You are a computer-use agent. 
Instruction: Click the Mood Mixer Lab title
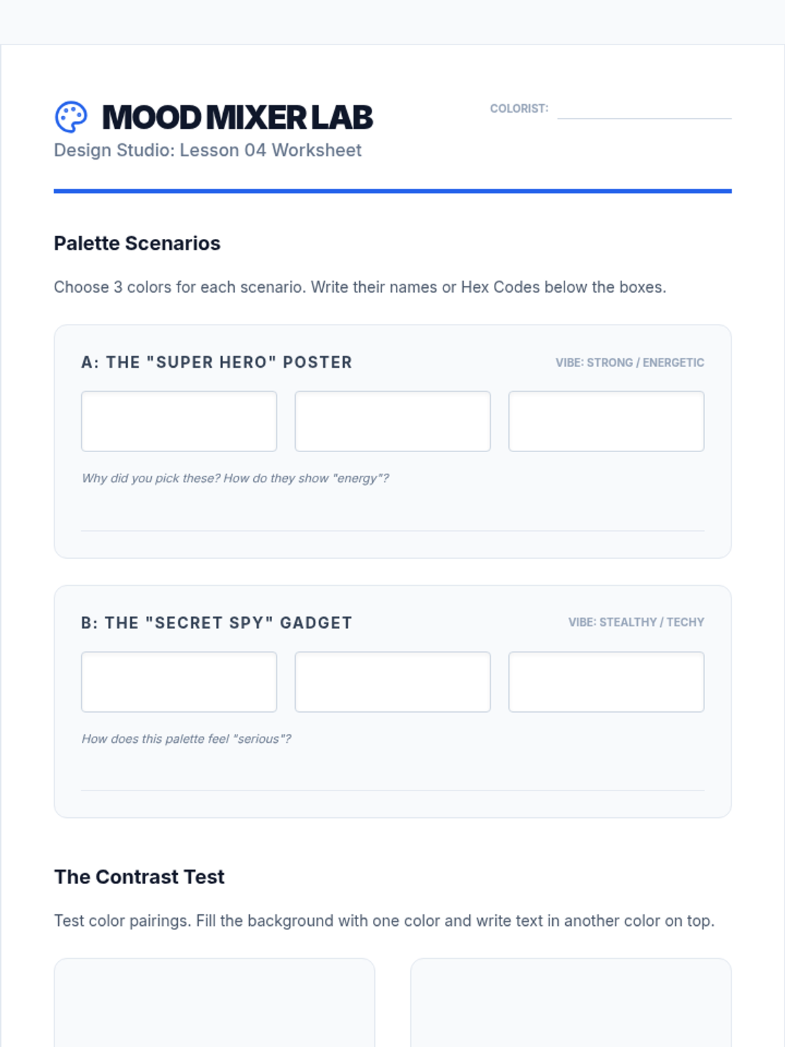tap(237, 118)
